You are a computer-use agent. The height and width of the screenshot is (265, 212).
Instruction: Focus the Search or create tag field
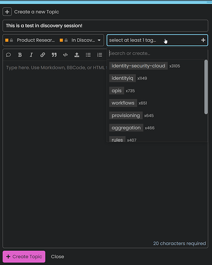point(157,54)
